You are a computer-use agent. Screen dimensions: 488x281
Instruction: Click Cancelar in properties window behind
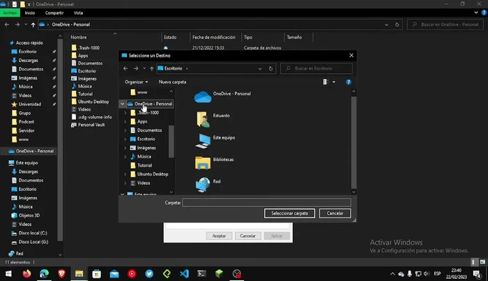[x=247, y=236]
